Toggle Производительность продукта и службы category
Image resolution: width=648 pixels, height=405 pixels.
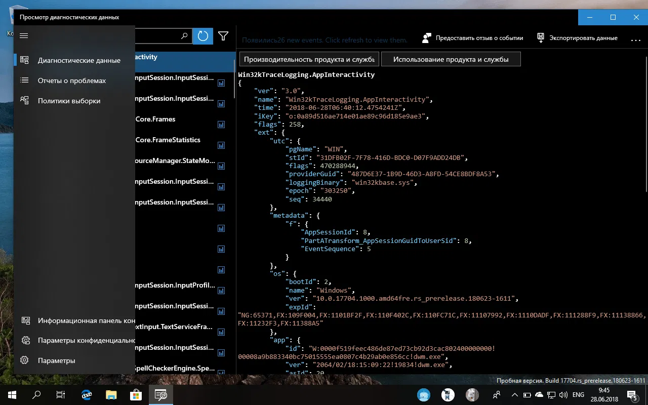pos(309,59)
